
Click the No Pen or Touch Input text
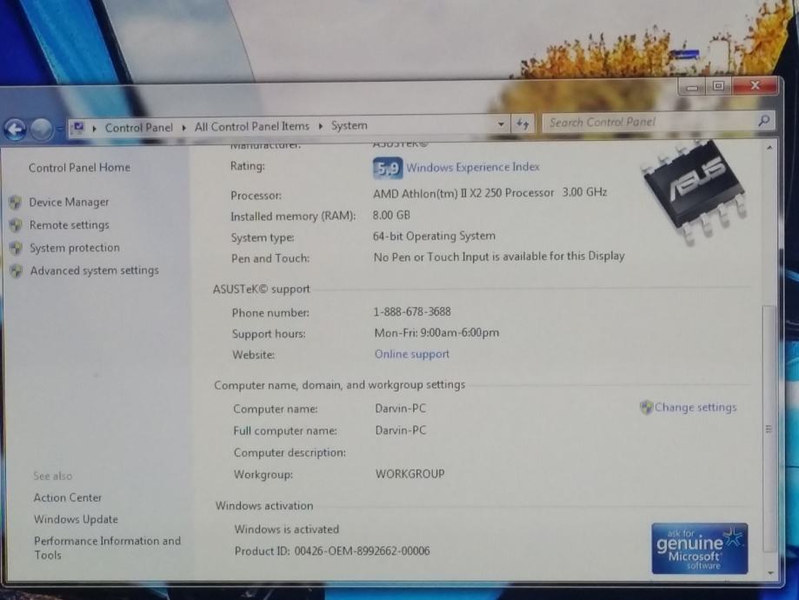(x=499, y=257)
